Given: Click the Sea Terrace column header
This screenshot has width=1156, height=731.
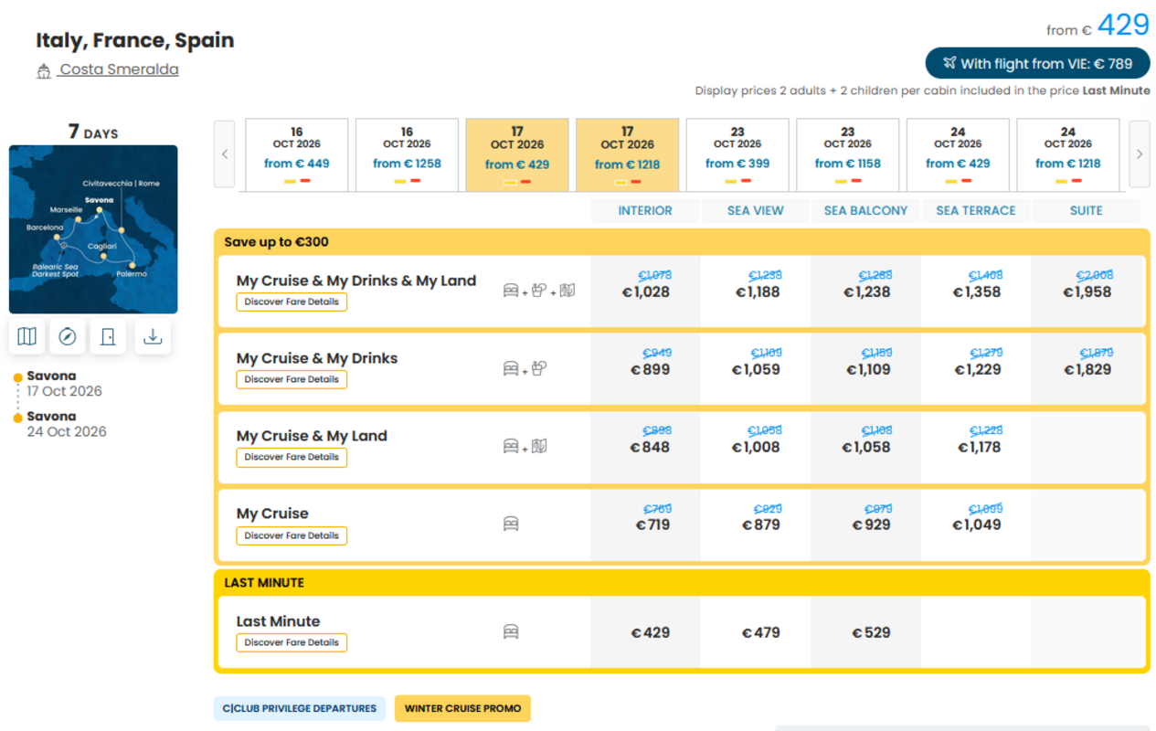Looking at the screenshot, I should (x=976, y=210).
